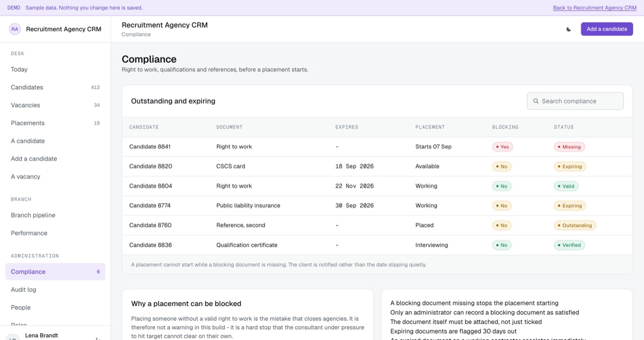Toggle dark mode with the moon icon
644x340 pixels.
pos(569,29)
